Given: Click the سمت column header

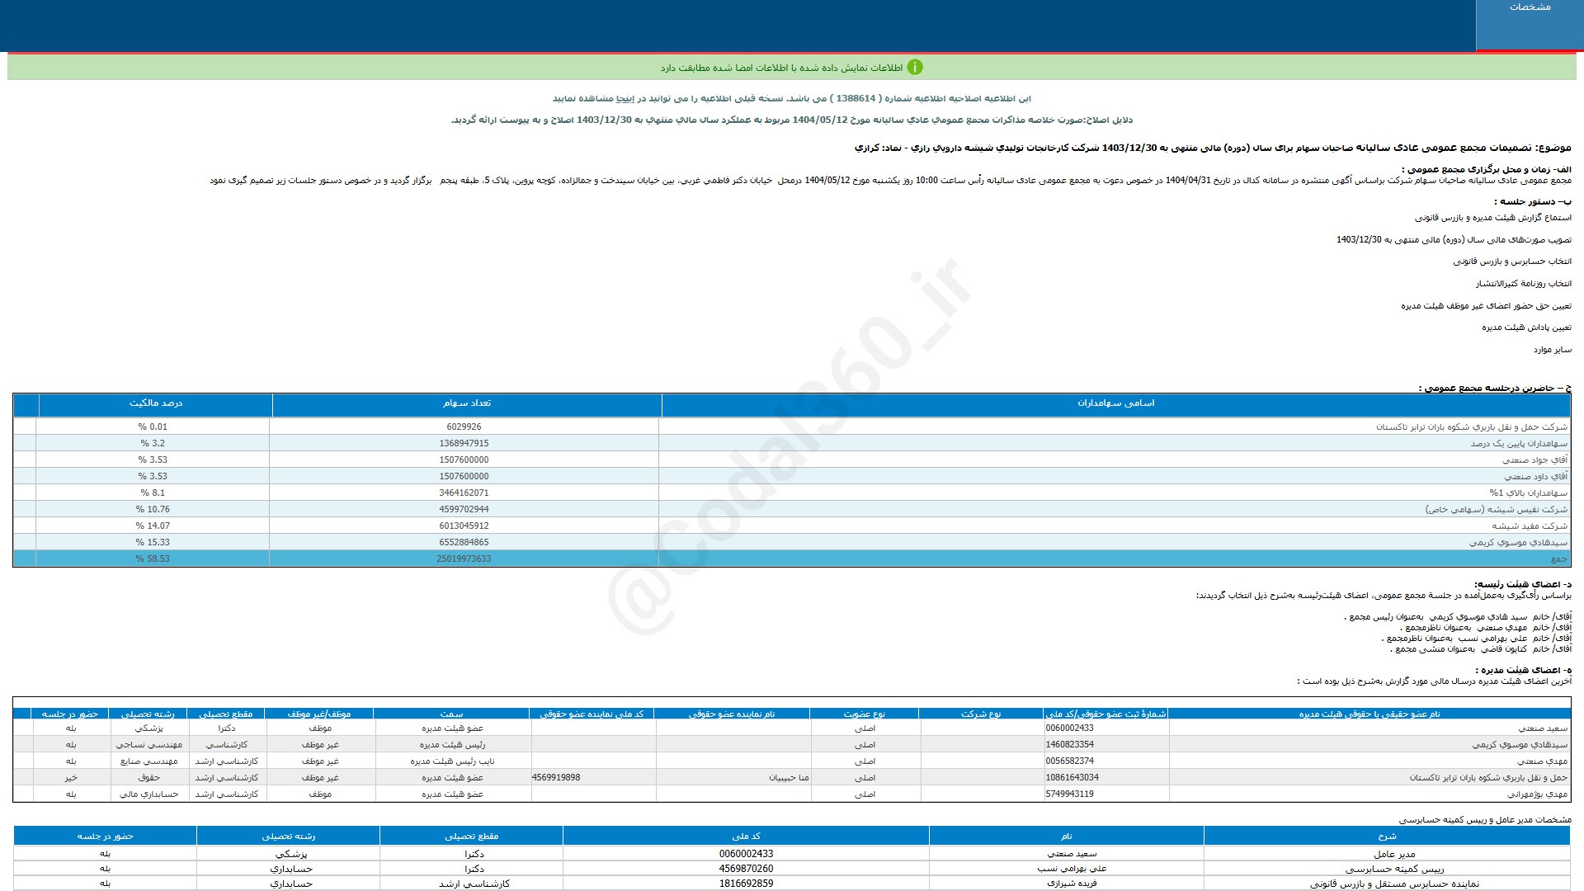Looking at the screenshot, I should coord(451,714).
